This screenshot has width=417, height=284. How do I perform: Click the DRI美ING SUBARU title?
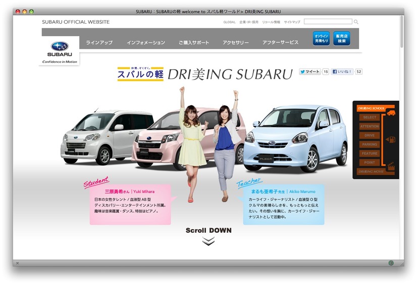(x=230, y=74)
